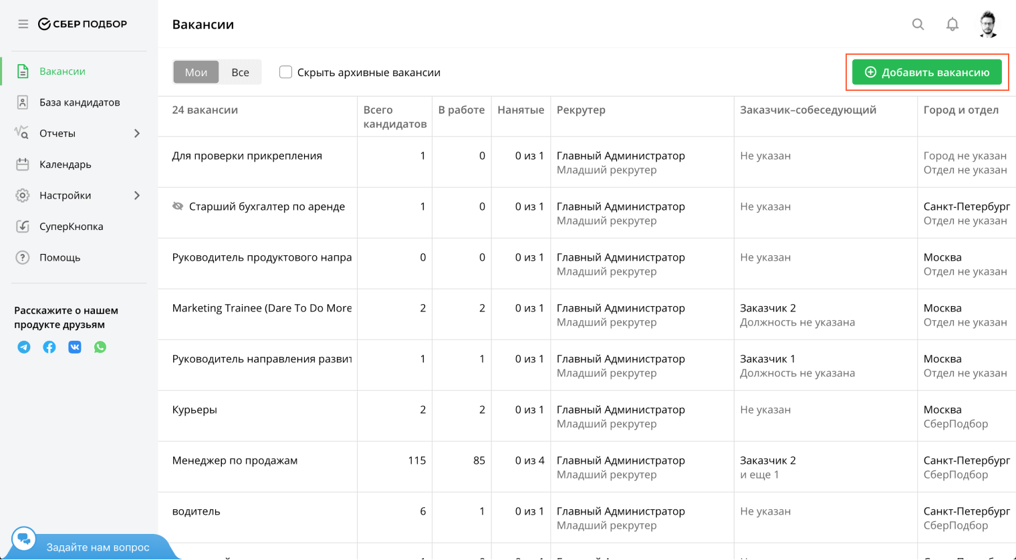The width and height of the screenshot is (1016, 560).
Task: Expand the 'Отчеты' sidebar submenu arrow
Action: [x=137, y=134]
